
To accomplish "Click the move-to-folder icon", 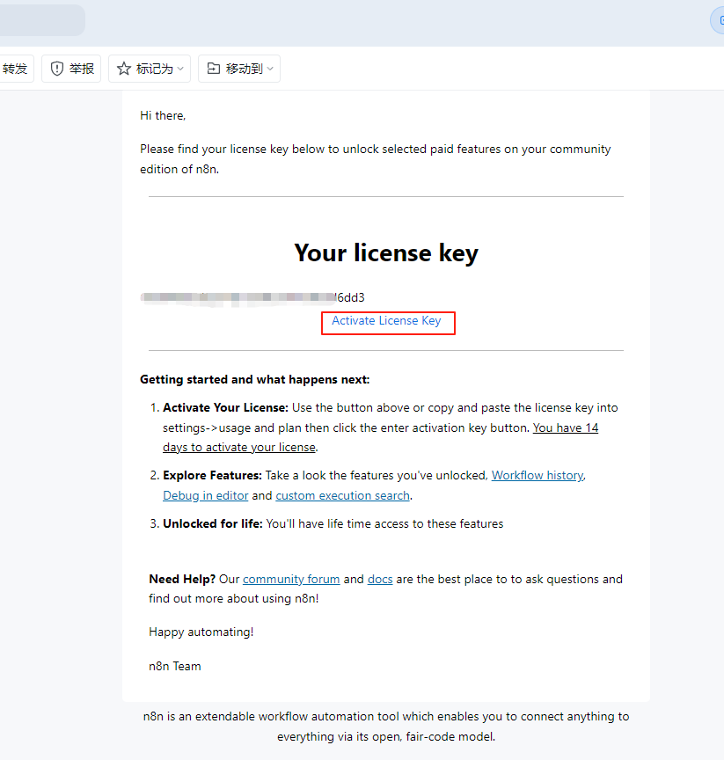I will pyautogui.click(x=213, y=69).
